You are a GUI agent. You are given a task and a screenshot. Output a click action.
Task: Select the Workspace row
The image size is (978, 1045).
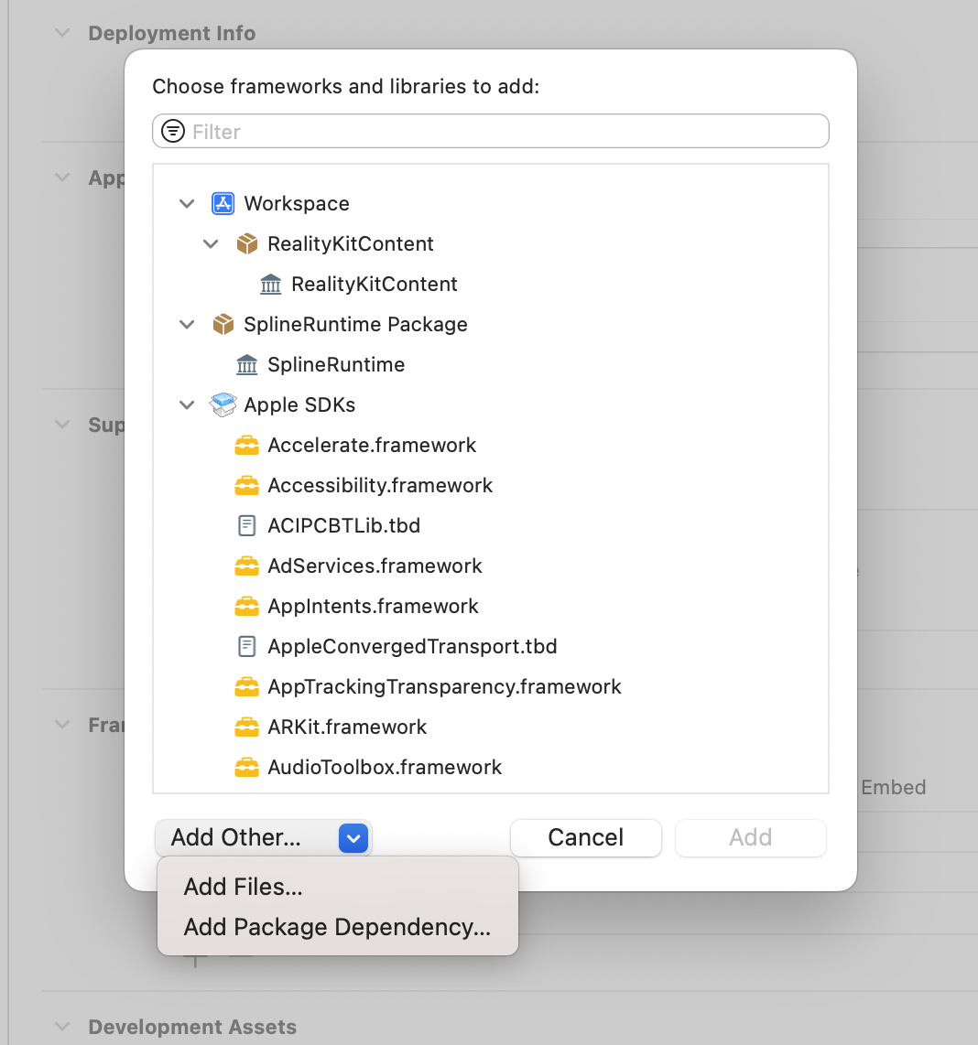(490, 203)
